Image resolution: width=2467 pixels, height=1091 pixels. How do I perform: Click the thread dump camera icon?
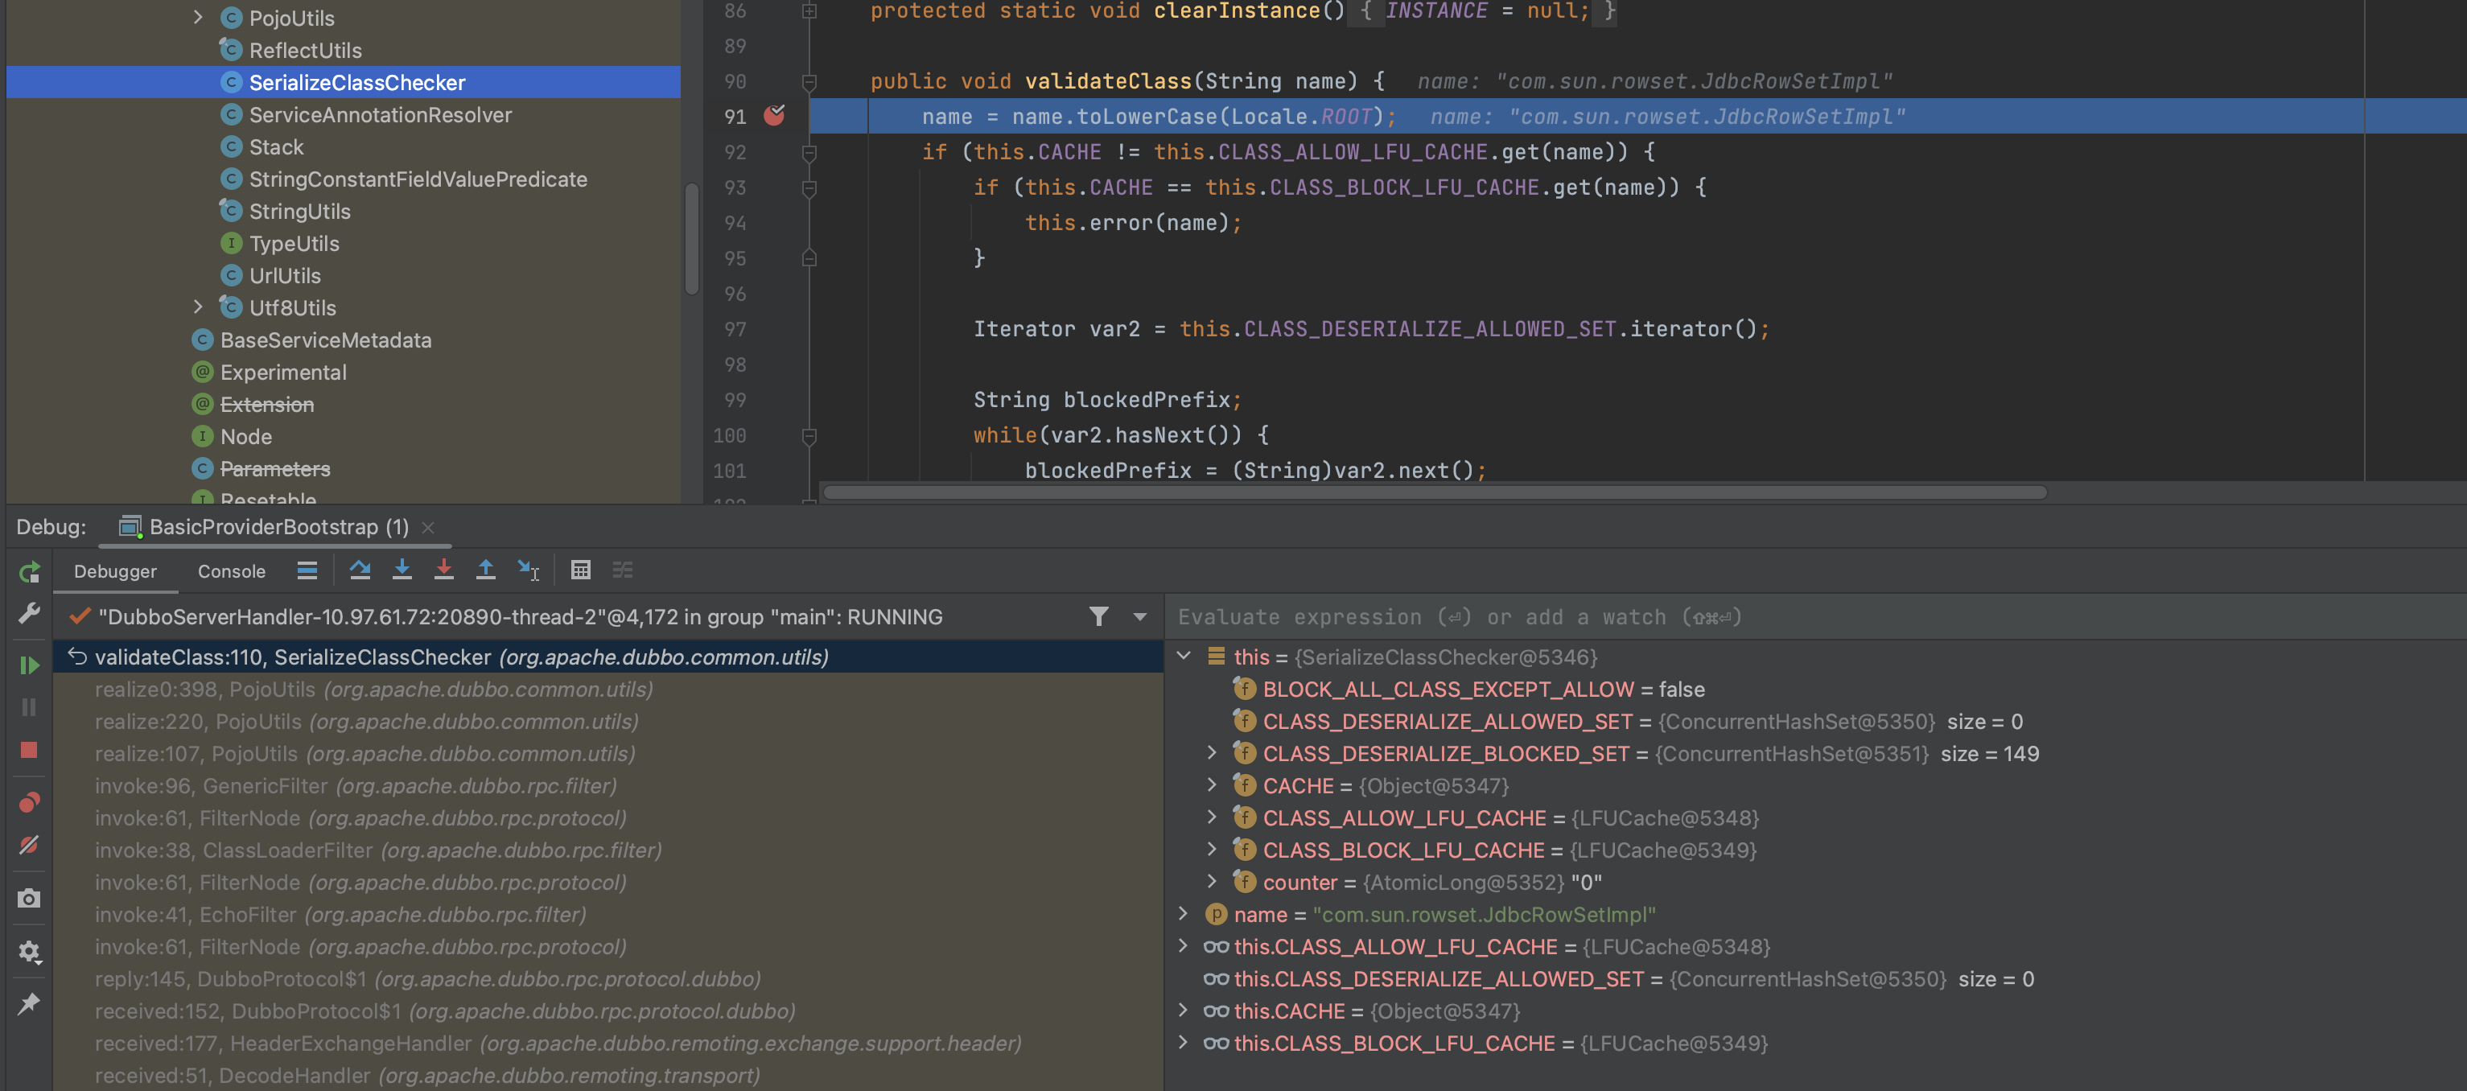(29, 898)
